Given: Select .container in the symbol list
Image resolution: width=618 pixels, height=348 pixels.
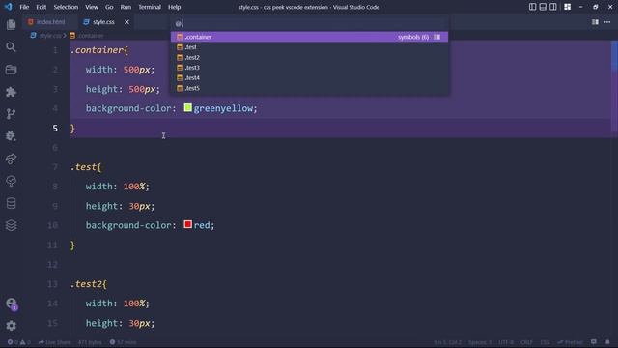Looking at the screenshot, I should coord(309,37).
